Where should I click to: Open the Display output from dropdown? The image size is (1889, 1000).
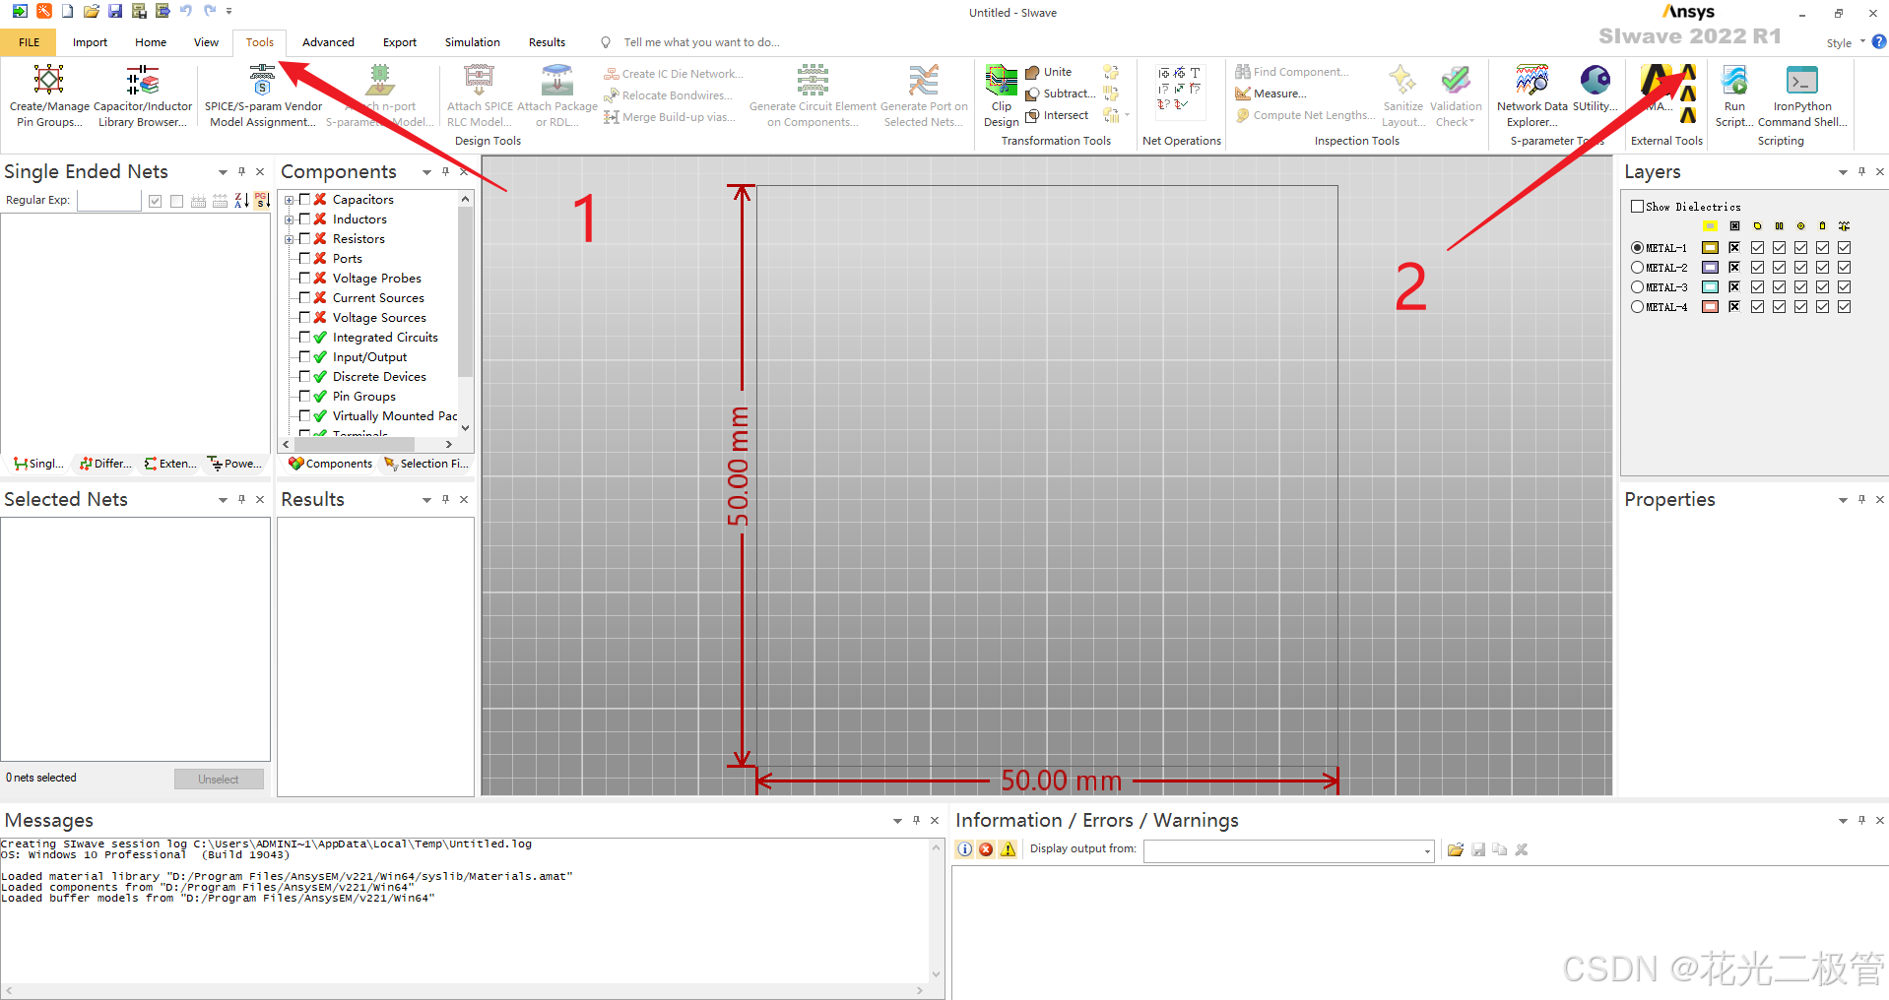pyautogui.click(x=1429, y=850)
